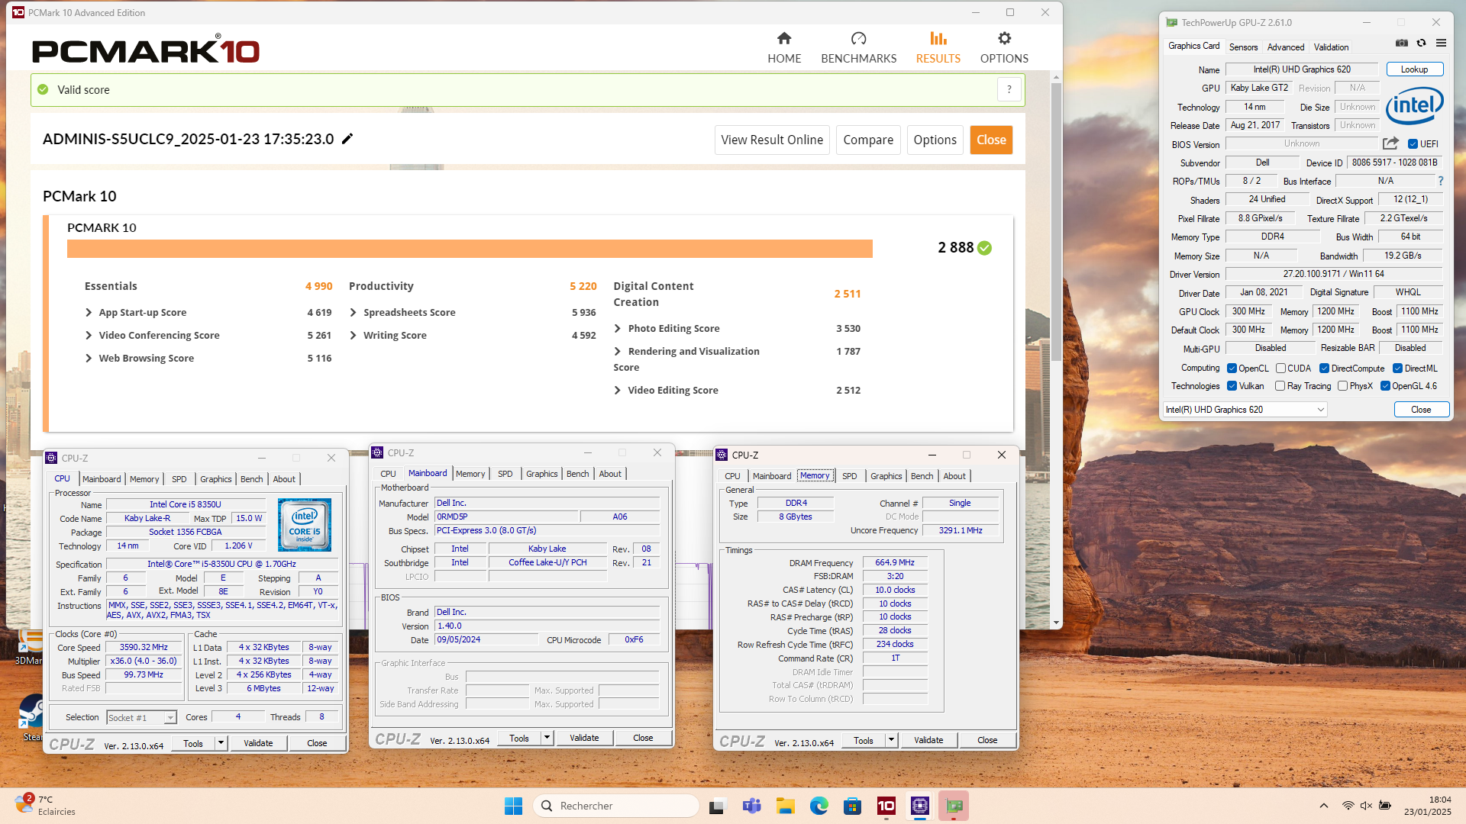This screenshot has width=1466, height=824.
Task: Open the GPU-Z hamburger menu
Action: click(x=1441, y=43)
